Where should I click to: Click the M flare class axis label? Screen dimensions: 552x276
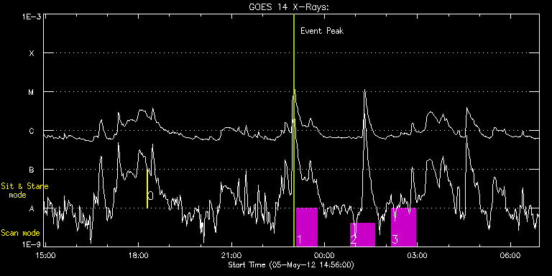(32, 92)
